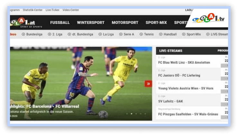The width and height of the screenshot is (238, 135).
Task: Open the FUSSBALL menu
Action: tap(60, 22)
